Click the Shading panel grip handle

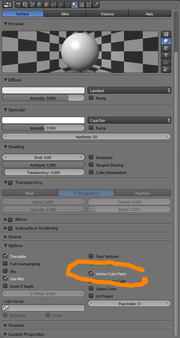pyautogui.click(x=167, y=147)
